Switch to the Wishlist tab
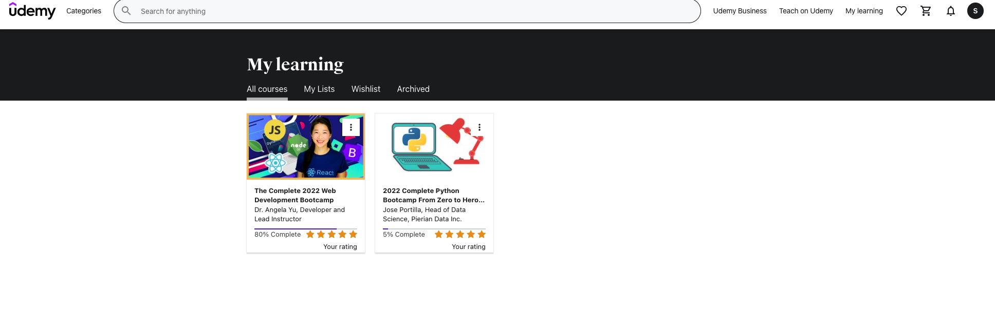995x327 pixels. pyautogui.click(x=366, y=89)
